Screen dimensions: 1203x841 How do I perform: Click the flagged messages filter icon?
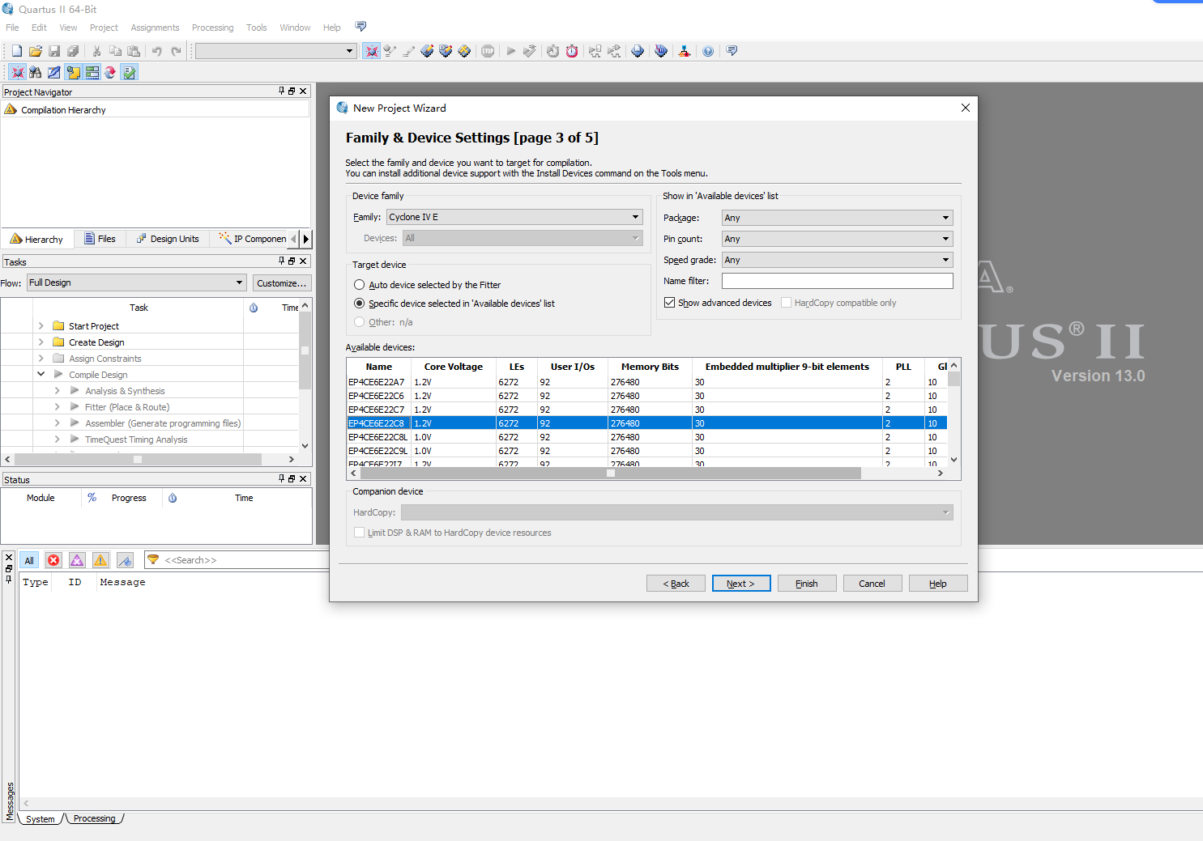pos(125,560)
